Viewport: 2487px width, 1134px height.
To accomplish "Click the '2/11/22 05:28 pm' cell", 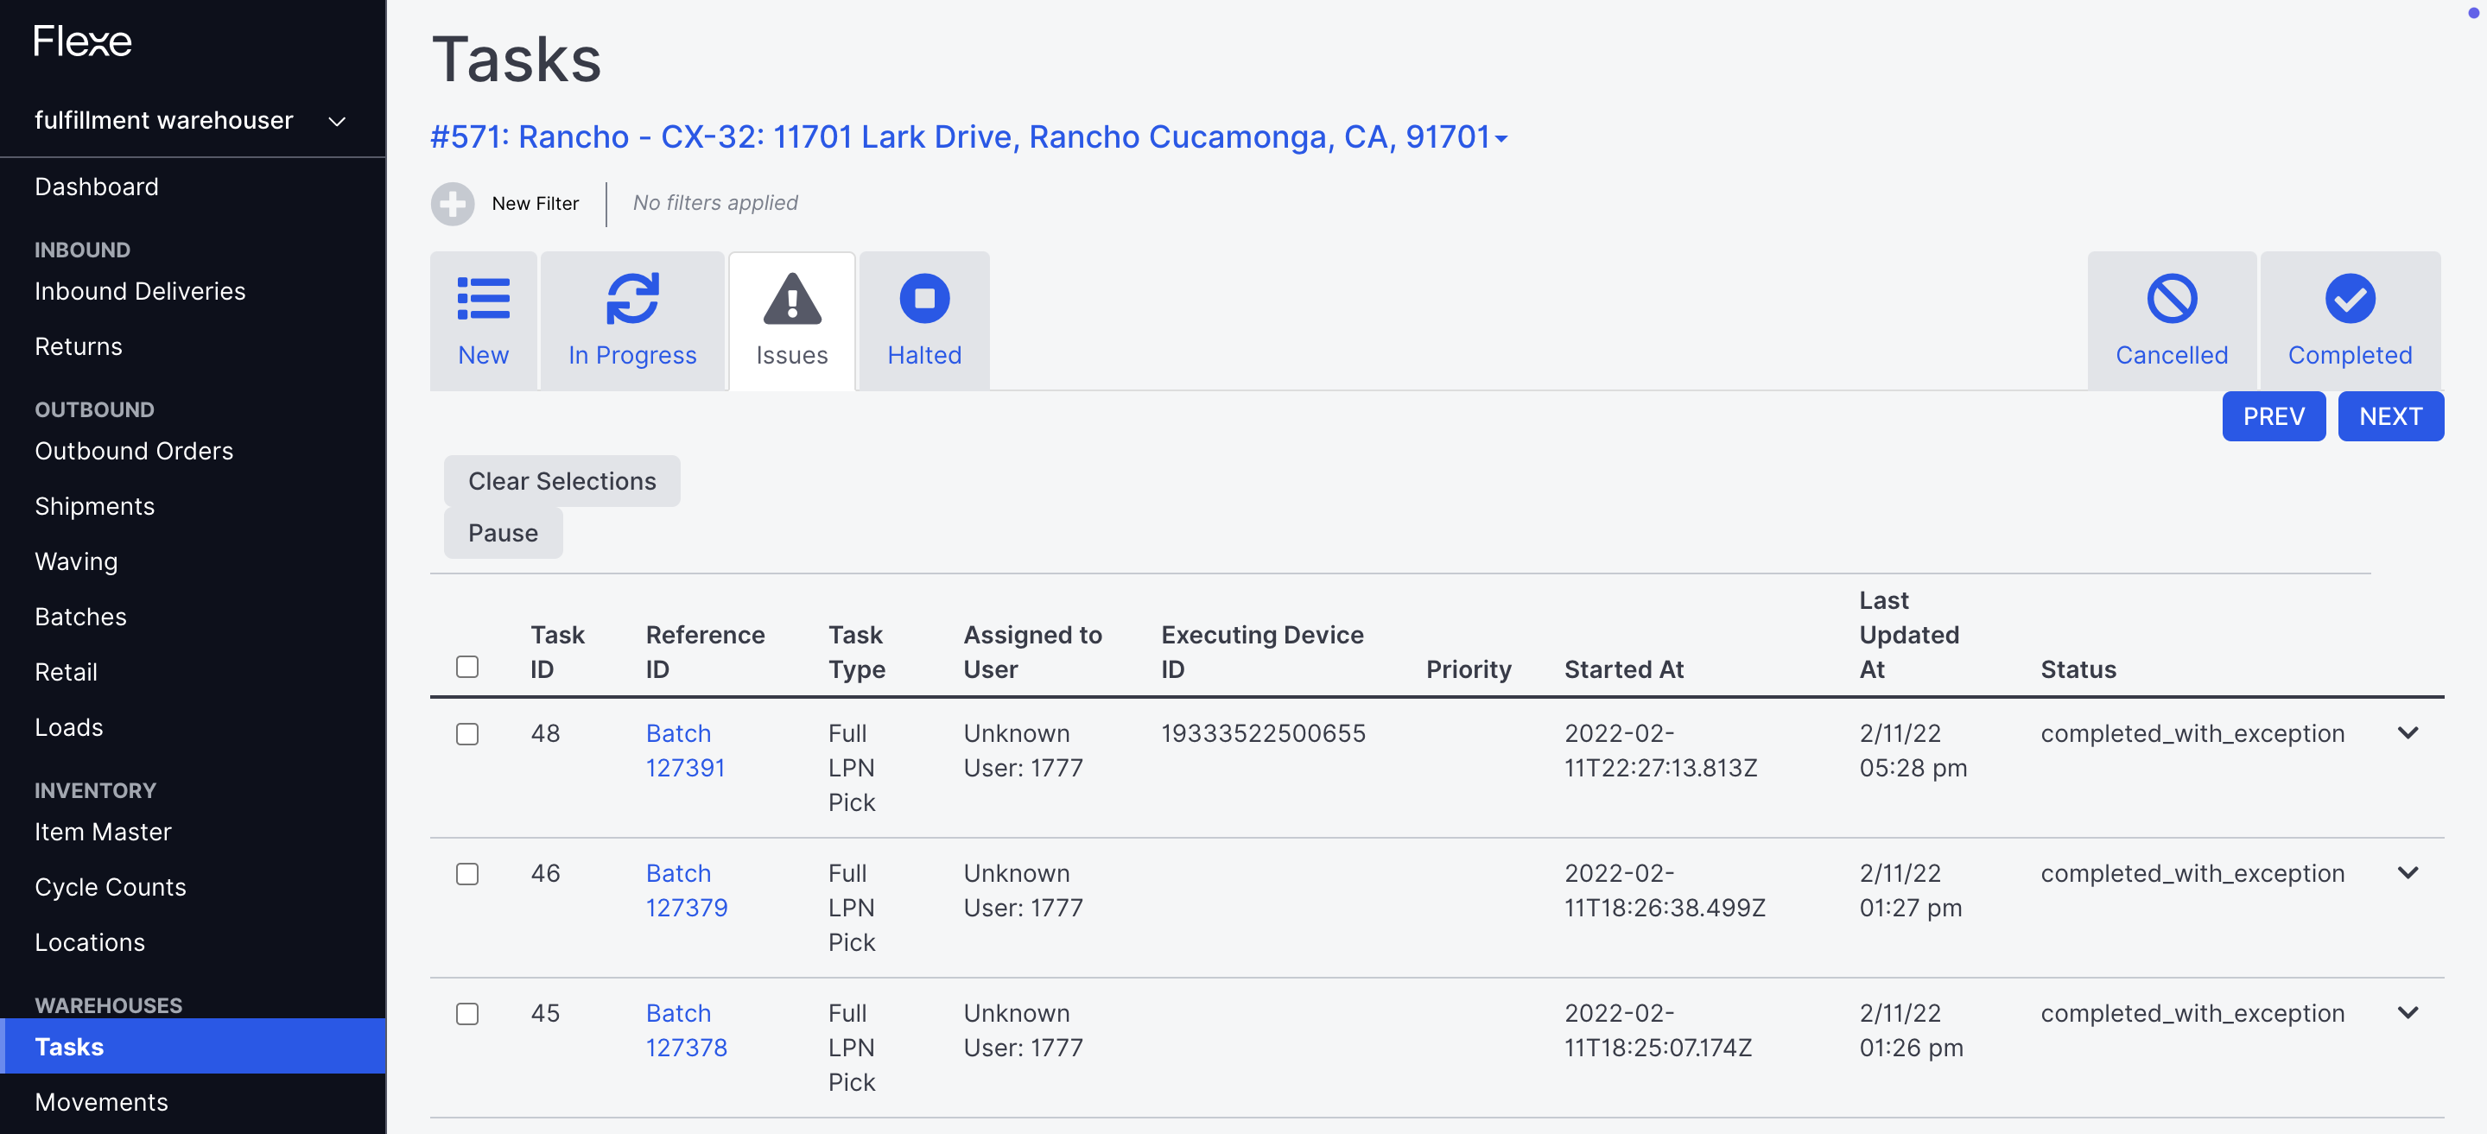I will click(x=1913, y=751).
